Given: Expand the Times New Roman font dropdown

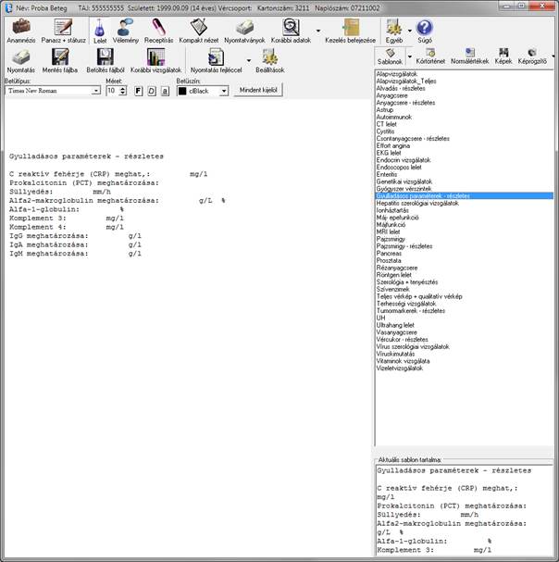Looking at the screenshot, I should [x=95, y=91].
